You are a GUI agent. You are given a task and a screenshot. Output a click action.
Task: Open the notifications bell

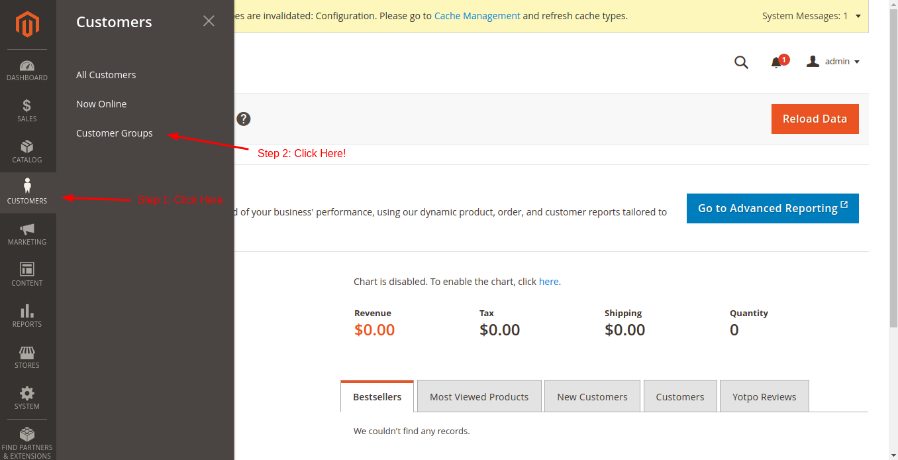coord(777,62)
